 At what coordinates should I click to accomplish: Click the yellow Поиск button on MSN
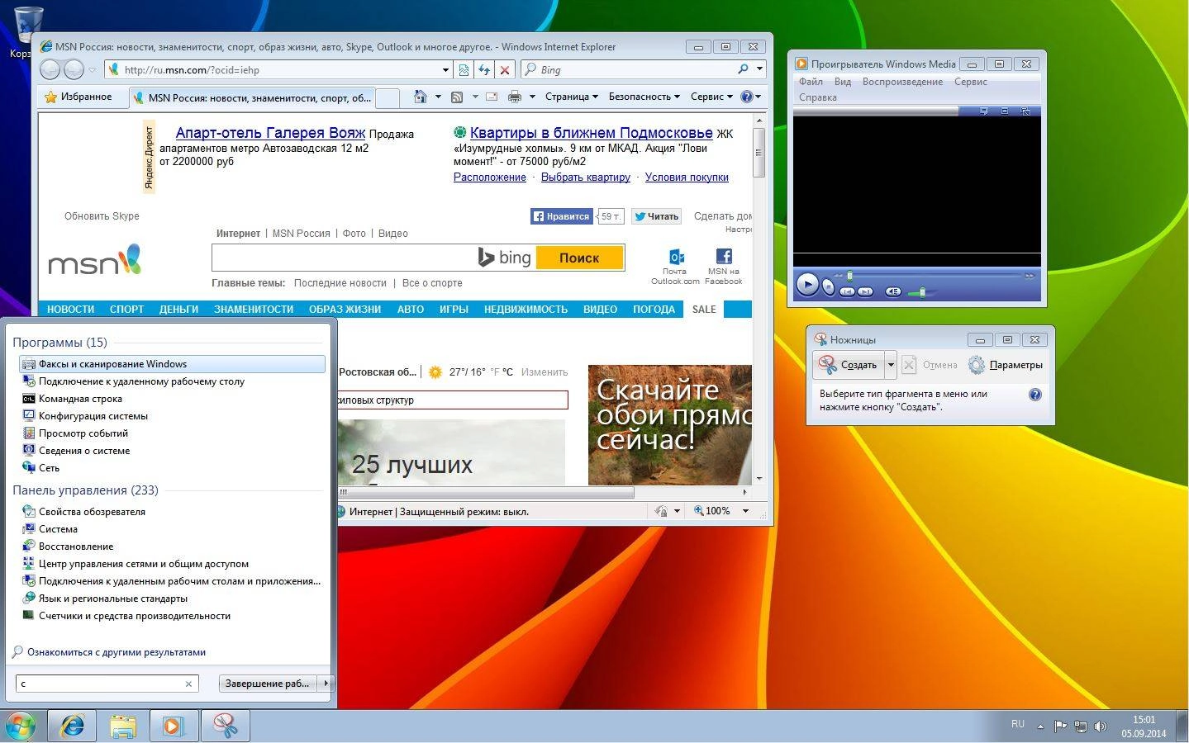pyautogui.click(x=579, y=258)
